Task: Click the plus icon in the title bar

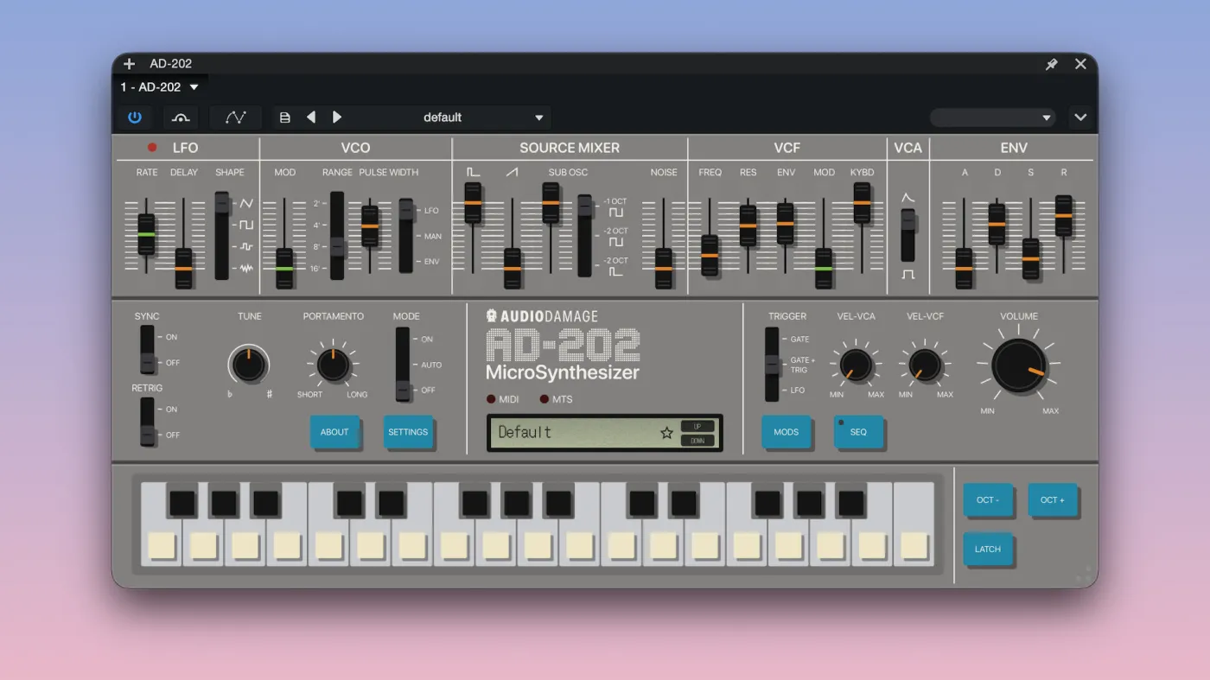Action: 130,64
